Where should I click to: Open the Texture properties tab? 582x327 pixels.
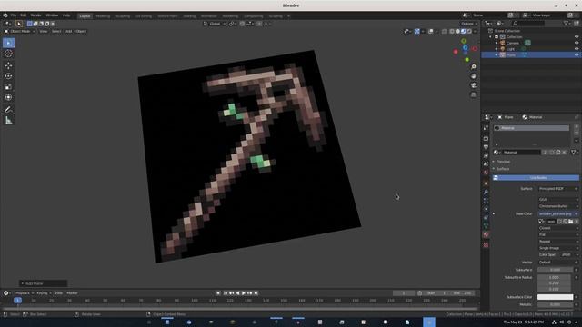pyautogui.click(x=486, y=245)
